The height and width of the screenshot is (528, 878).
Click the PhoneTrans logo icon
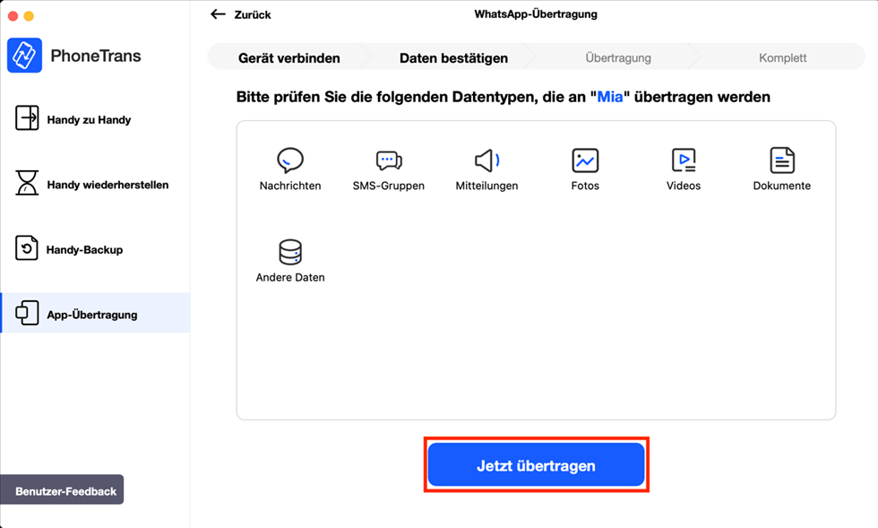pos(25,56)
